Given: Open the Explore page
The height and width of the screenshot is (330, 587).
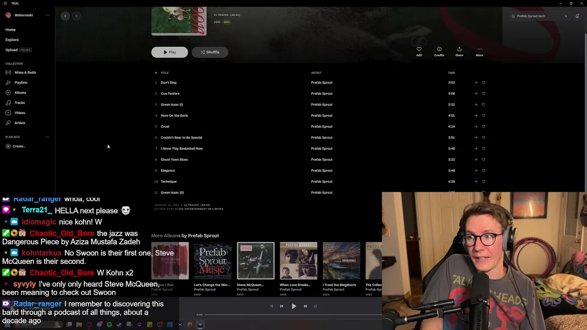Looking at the screenshot, I should (x=12, y=40).
